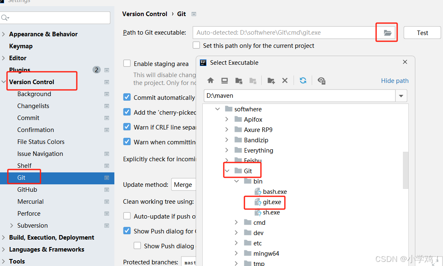Click the Plugins update count badge

pos(97,70)
